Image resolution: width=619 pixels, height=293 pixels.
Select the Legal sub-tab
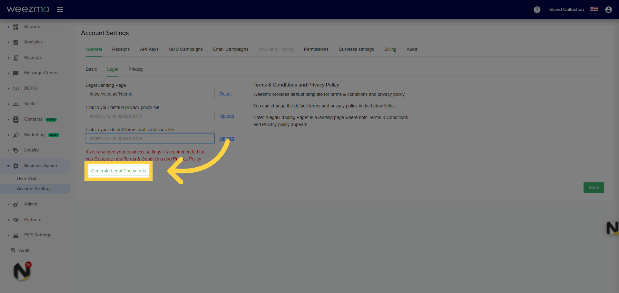(x=113, y=69)
